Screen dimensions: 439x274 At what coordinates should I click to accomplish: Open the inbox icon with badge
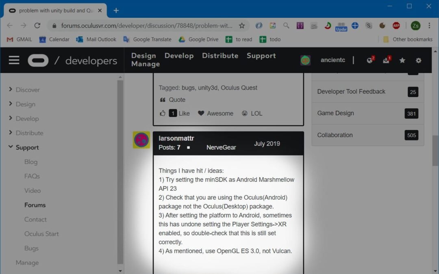(x=386, y=60)
